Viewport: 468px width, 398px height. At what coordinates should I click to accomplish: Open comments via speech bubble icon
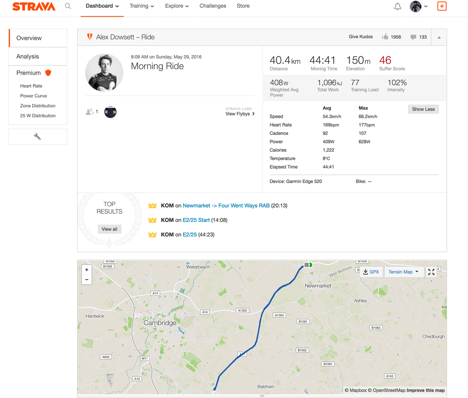[413, 37]
